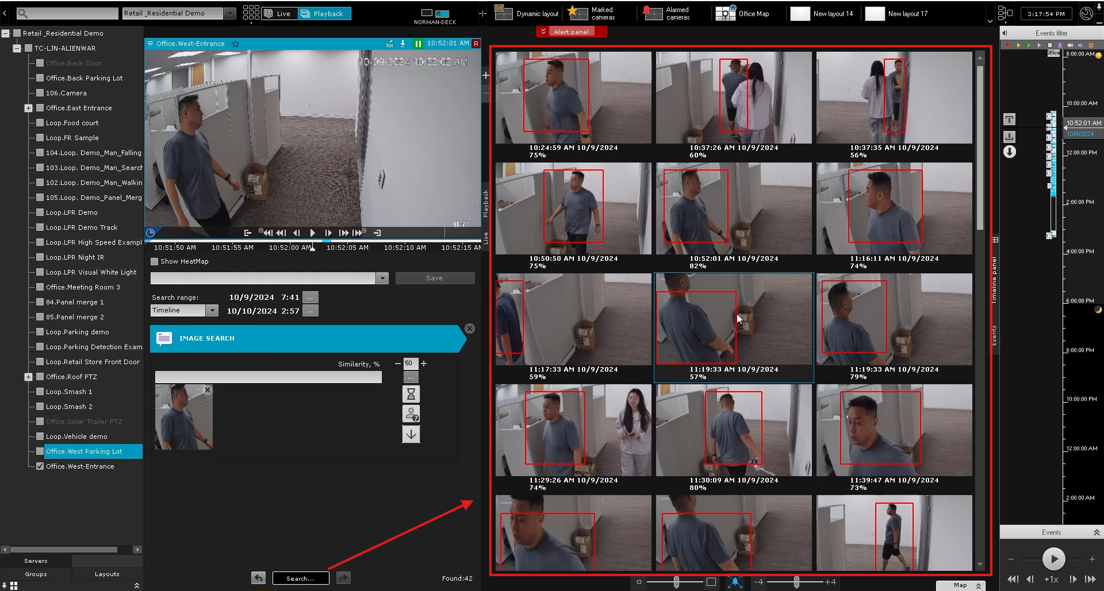Image resolution: width=1104 pixels, height=591 pixels.
Task: Switch to Live mode tab
Action: 279,13
